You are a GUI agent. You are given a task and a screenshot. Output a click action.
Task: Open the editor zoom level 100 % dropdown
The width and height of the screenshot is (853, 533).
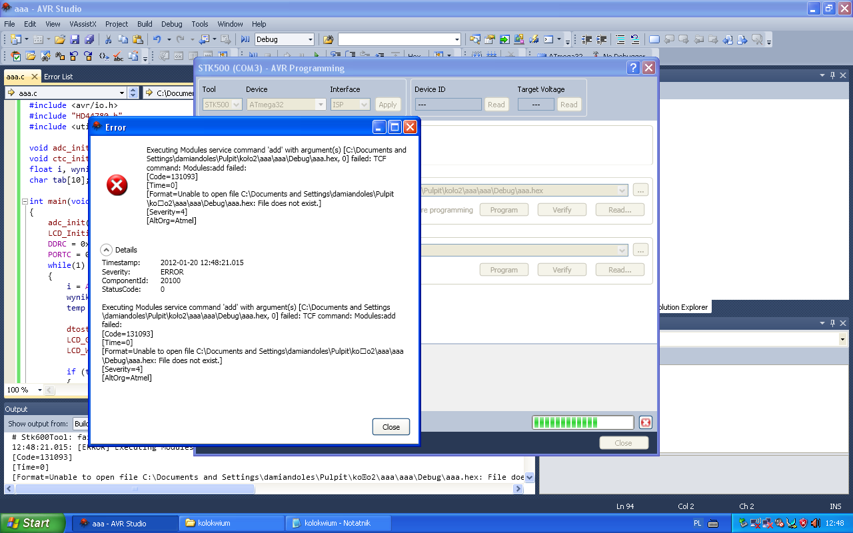[x=40, y=390]
